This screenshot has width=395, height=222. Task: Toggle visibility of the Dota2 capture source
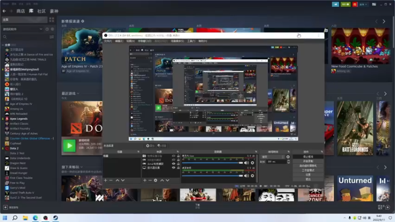[173, 164]
